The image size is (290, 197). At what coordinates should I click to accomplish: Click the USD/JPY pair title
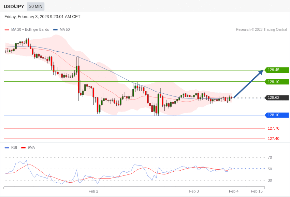pos(14,6)
